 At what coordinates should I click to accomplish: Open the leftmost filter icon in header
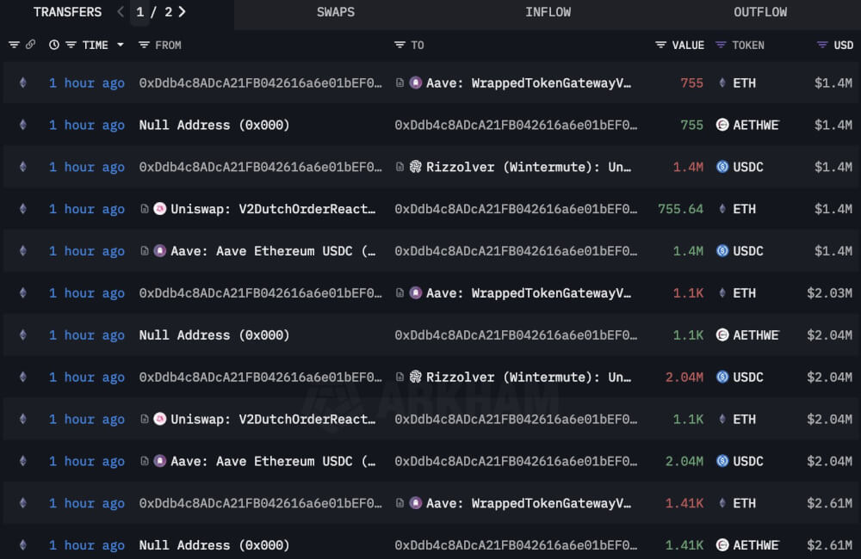[14, 45]
